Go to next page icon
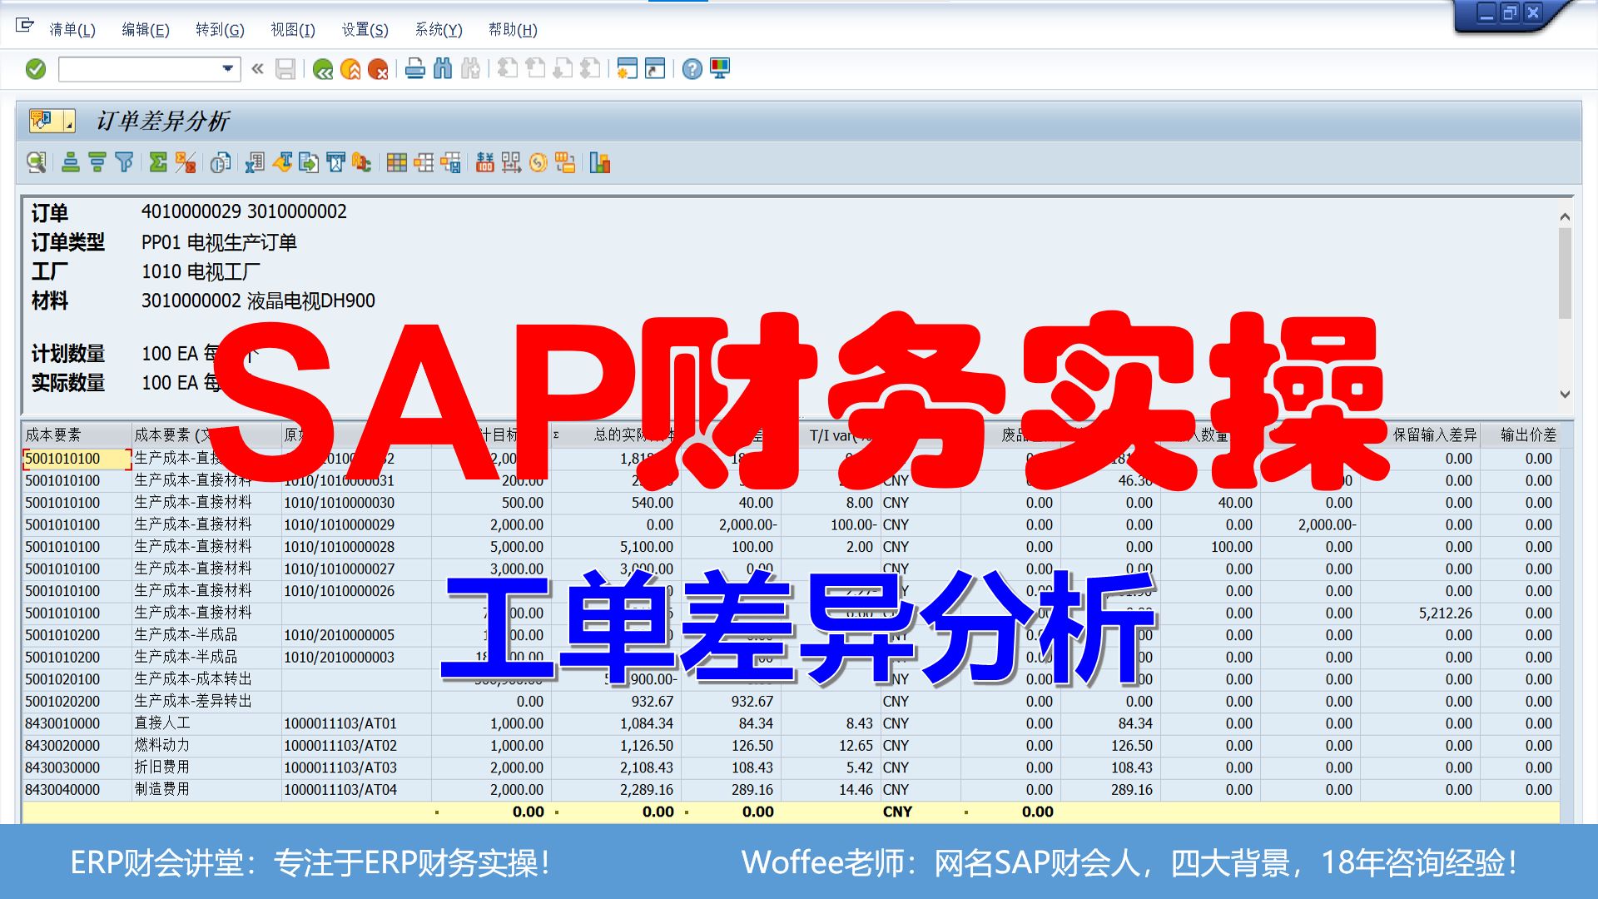The image size is (1598, 899). (x=563, y=69)
